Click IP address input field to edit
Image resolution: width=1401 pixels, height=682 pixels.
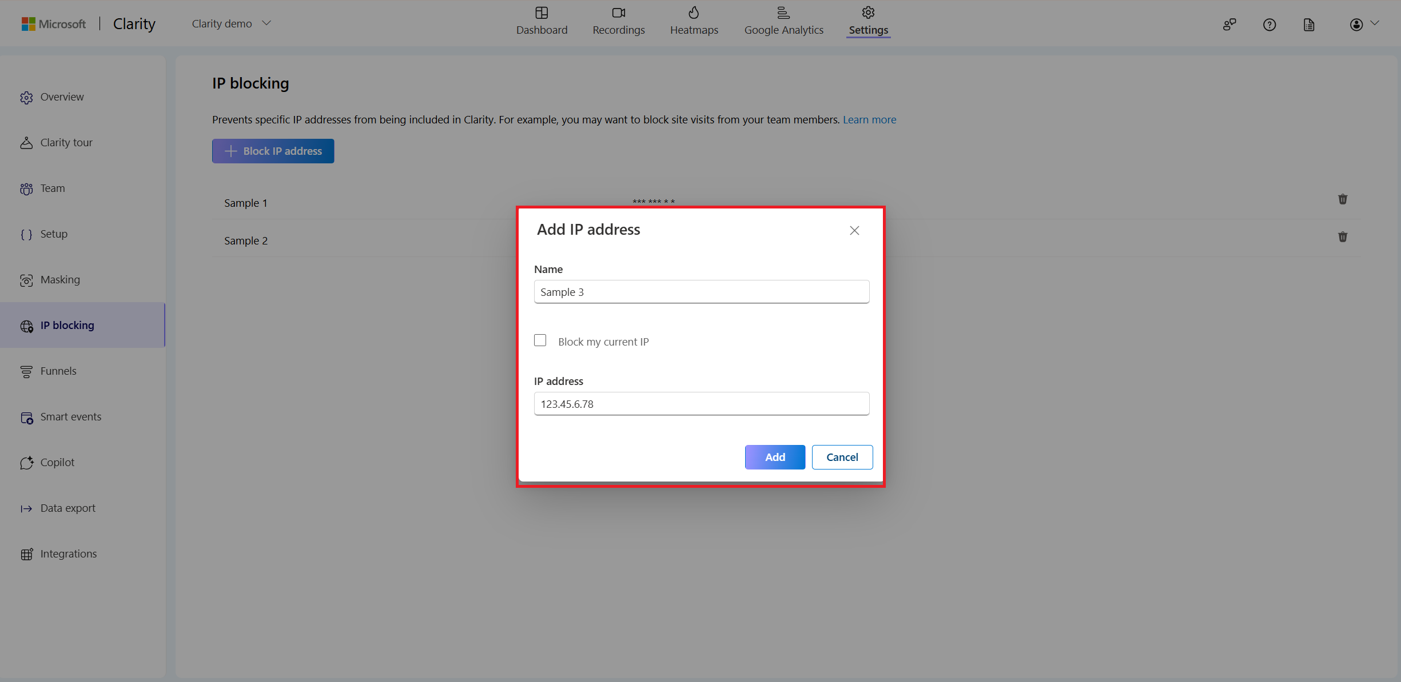[x=700, y=403]
